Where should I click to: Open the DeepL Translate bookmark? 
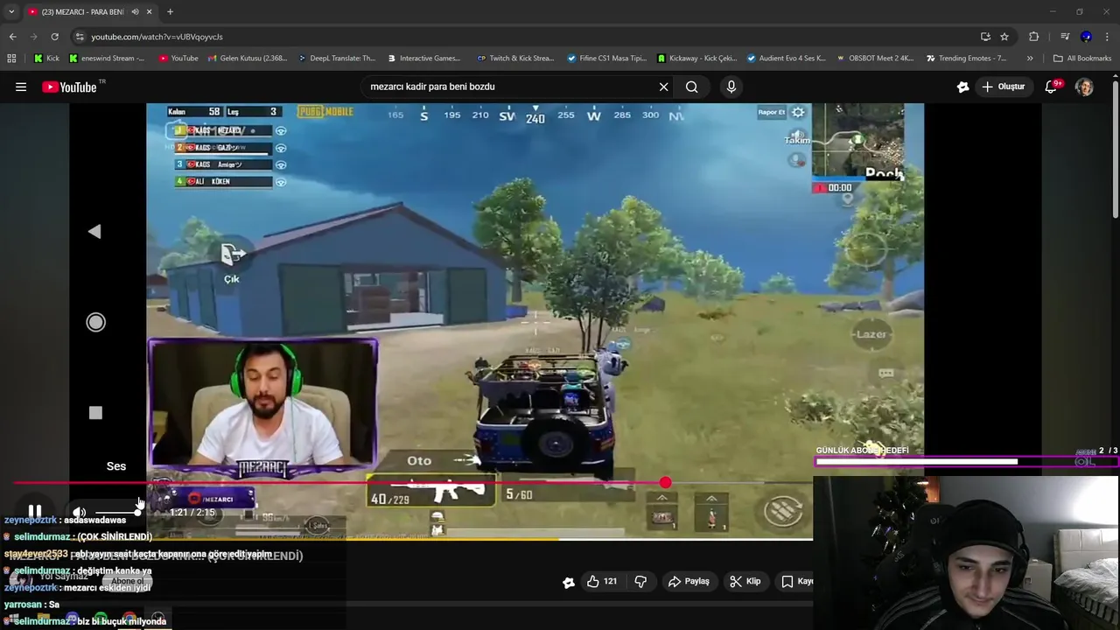coord(336,59)
